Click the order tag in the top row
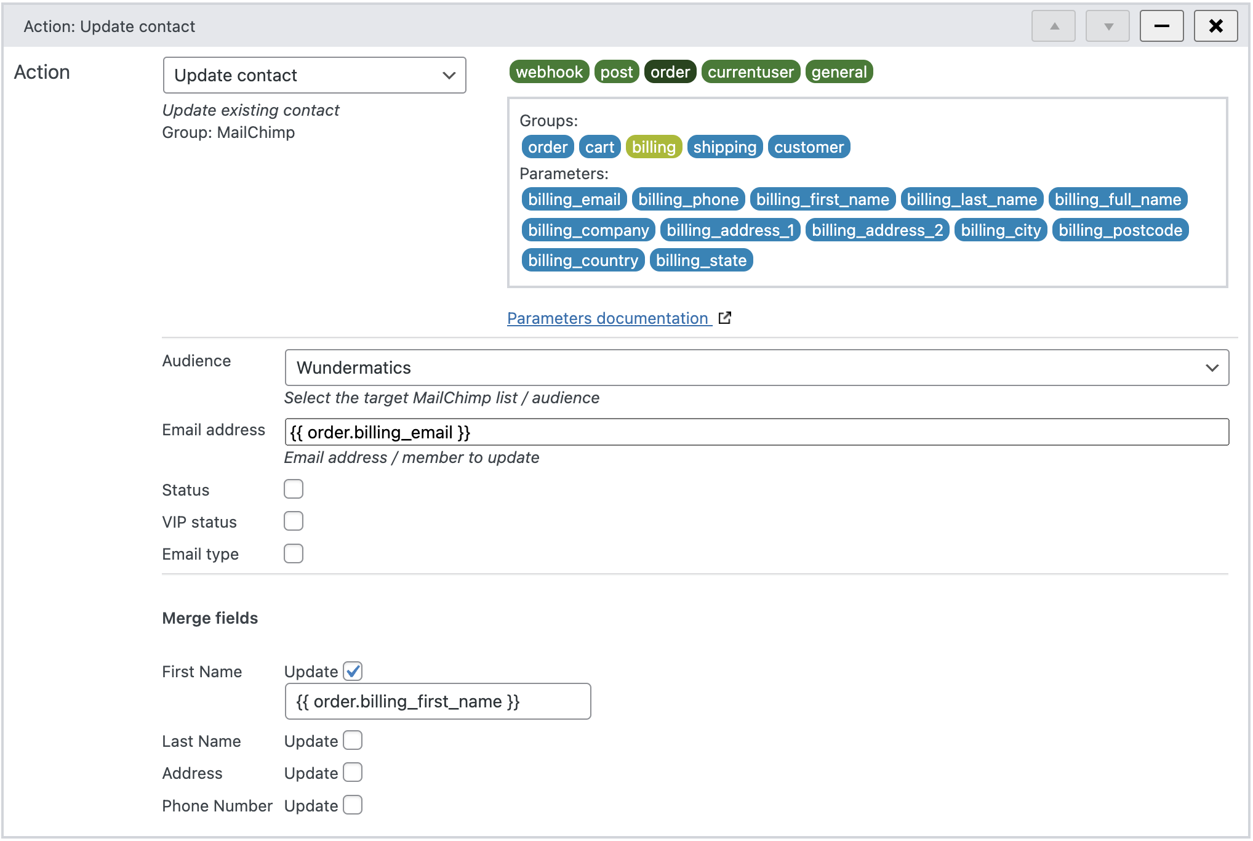1253x841 pixels. (670, 71)
